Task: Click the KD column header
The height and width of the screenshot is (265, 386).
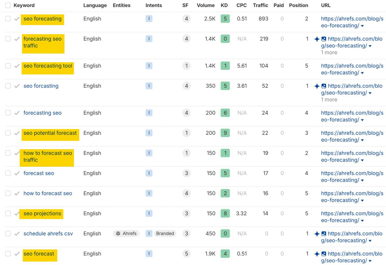Action: [x=224, y=5]
